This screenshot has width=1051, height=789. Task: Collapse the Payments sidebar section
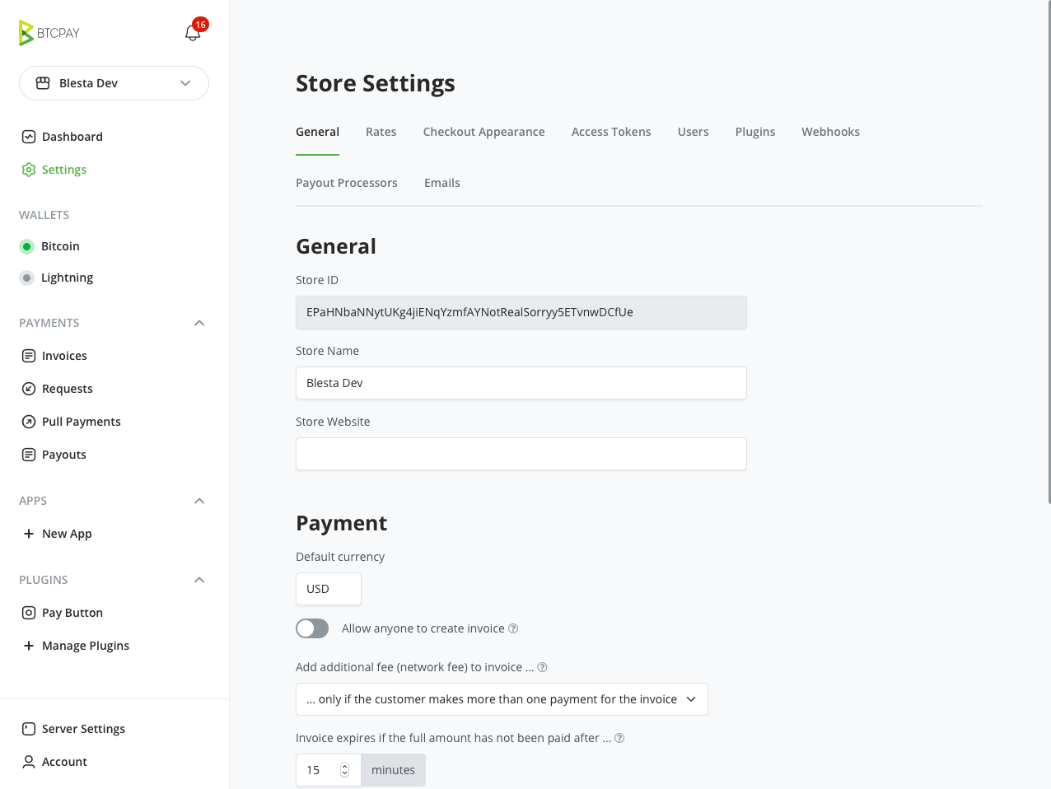pos(199,323)
